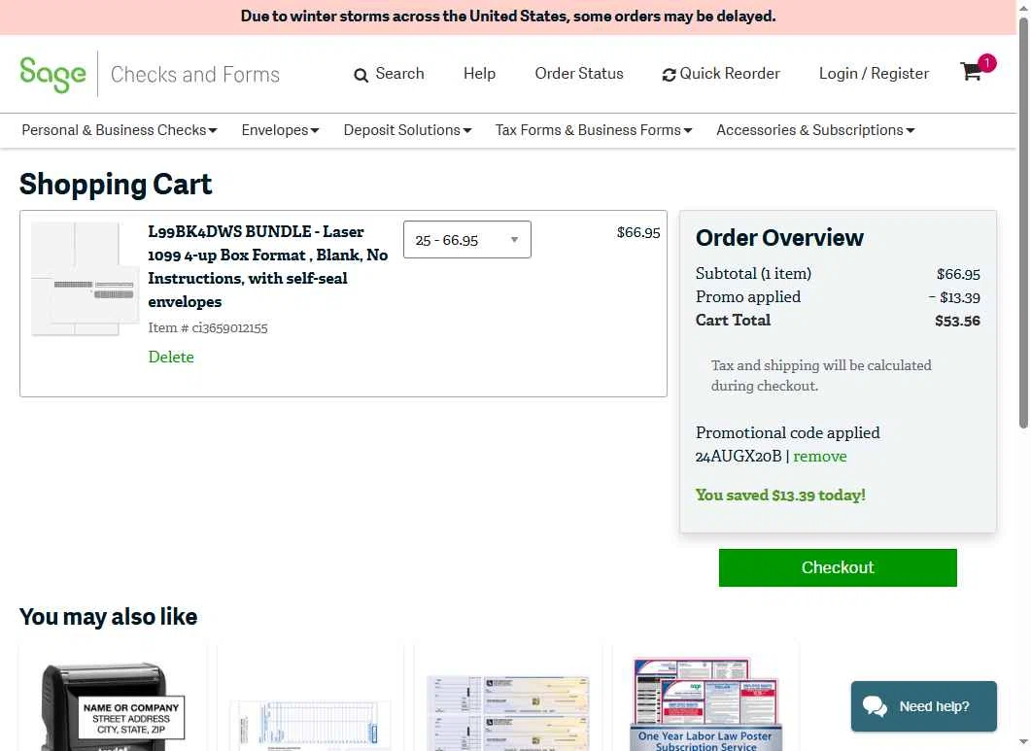
Task: Click the Quick Reorder refresh icon
Action: coord(669,75)
